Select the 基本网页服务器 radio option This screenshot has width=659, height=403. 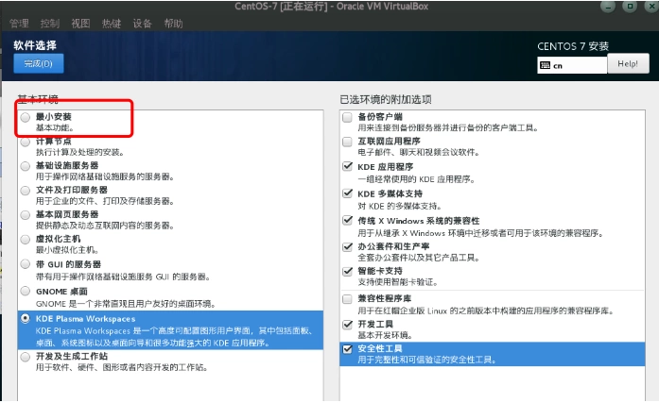tap(26, 214)
